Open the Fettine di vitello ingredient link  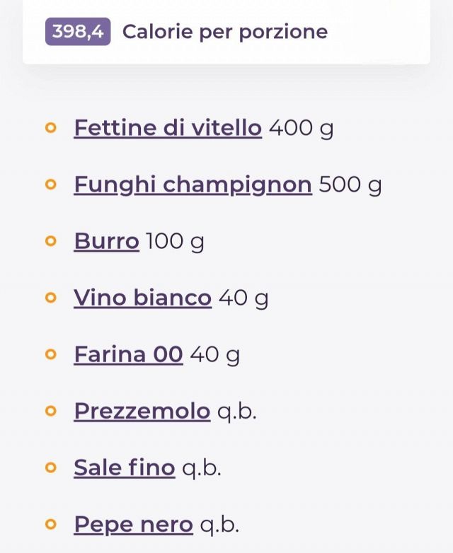(168, 128)
